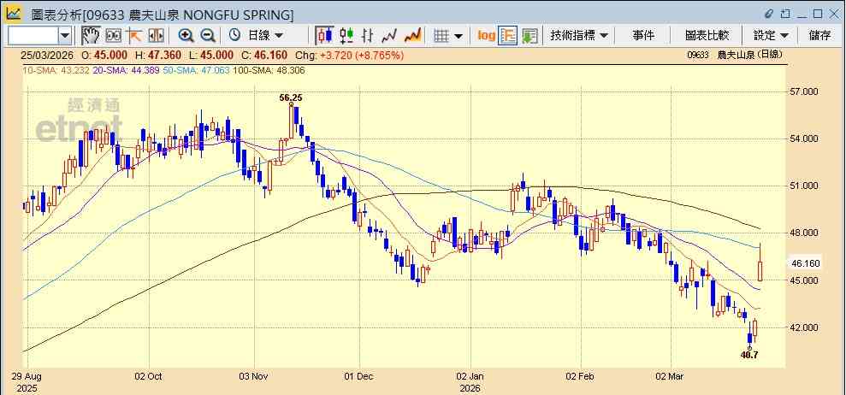Viewport: 846px width, 395px height.
Task: Open the 設定 settings menu
Action: click(771, 36)
